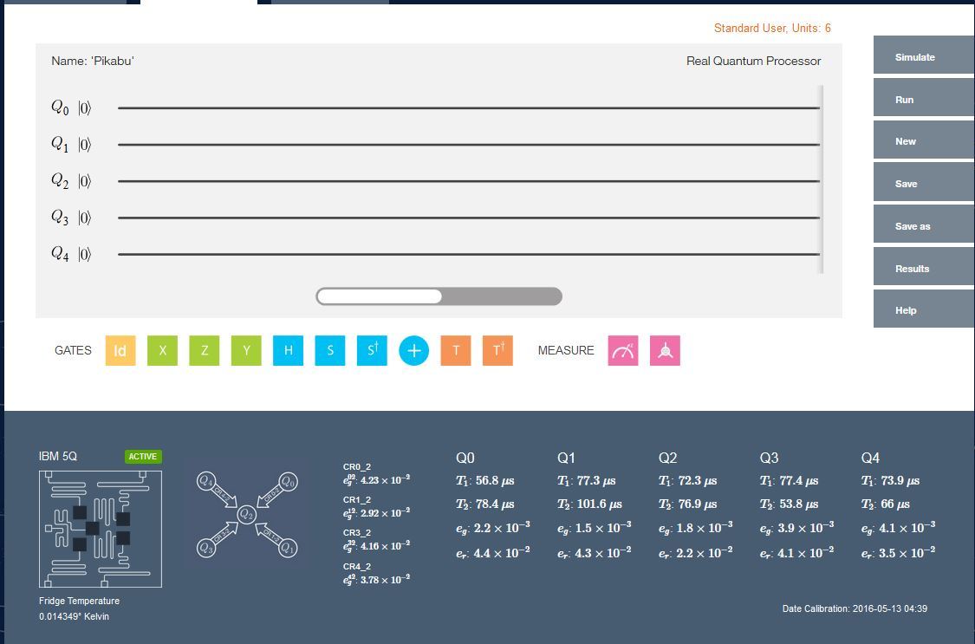Click the Save as button
Image resolution: width=975 pixels, height=644 pixels.
pos(923,226)
